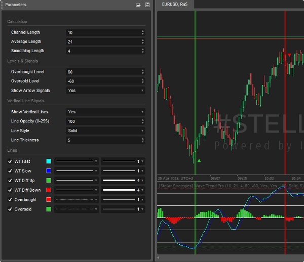
Task: Click the 'Vertical Line Signals' section header
Action: point(26,101)
